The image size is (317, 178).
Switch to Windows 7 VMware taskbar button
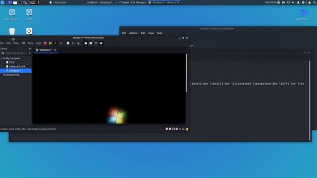pyautogui.click(x=164, y=2)
